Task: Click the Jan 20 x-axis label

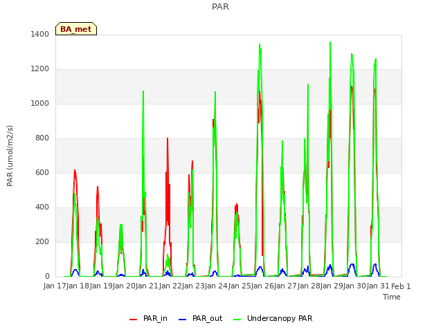Action: point(124,286)
